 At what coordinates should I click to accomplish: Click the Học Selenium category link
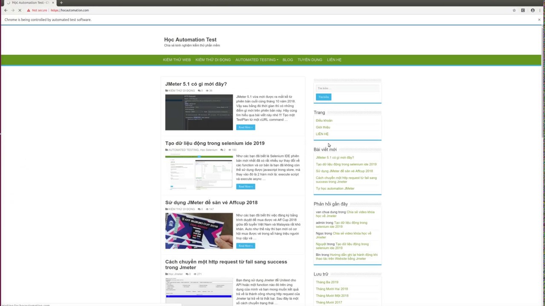[x=209, y=150]
